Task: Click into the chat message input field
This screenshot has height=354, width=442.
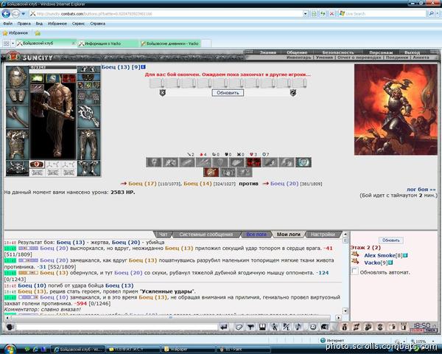Action: pos(117,327)
